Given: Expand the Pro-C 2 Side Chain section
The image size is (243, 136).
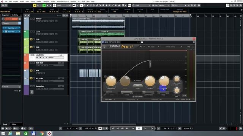Looking at the screenshot, I should click(x=137, y=97).
